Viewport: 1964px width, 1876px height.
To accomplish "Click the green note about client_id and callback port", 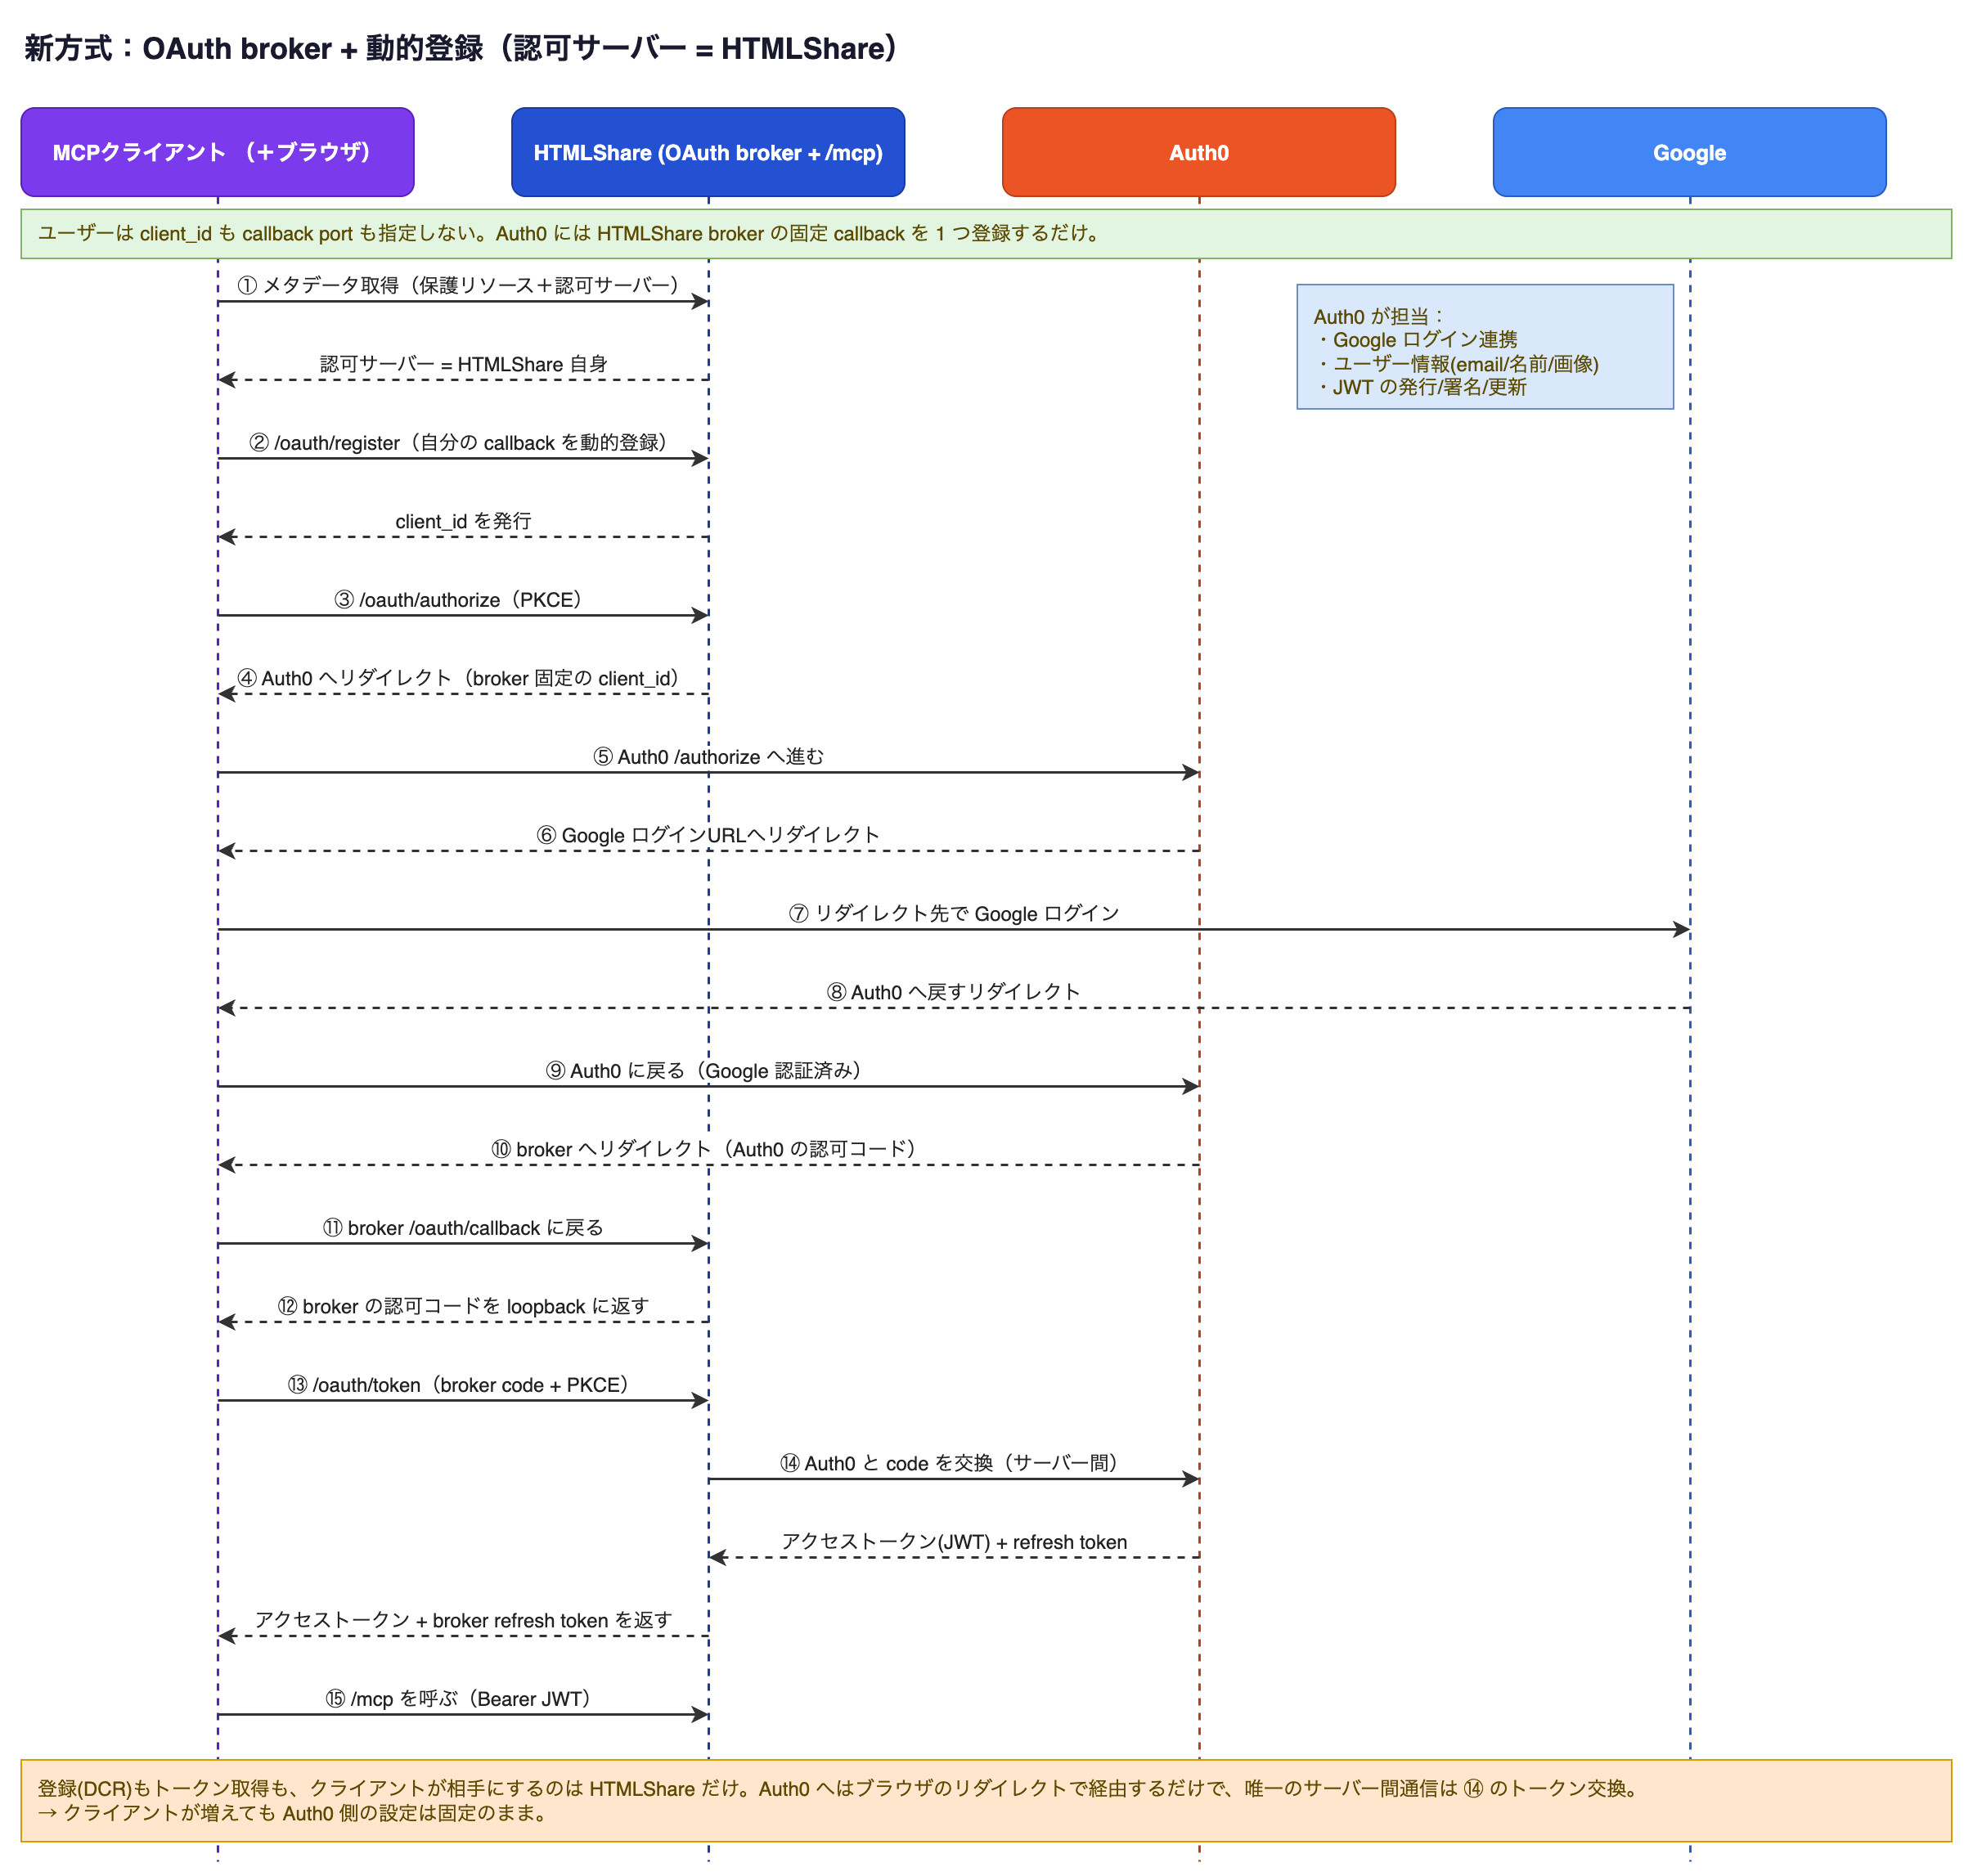I will 986,234.
